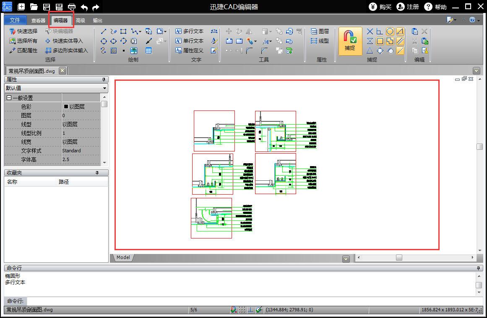Screen dimensions: 487x318
Task: Click the 购买 purchase button
Action: (380, 7)
